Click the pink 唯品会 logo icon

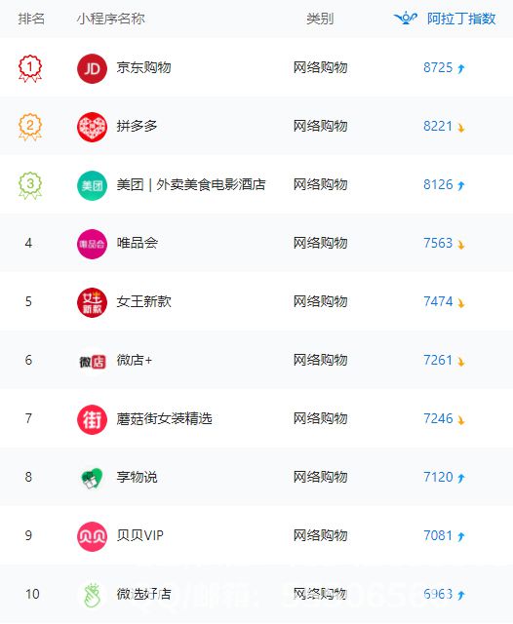click(x=92, y=244)
